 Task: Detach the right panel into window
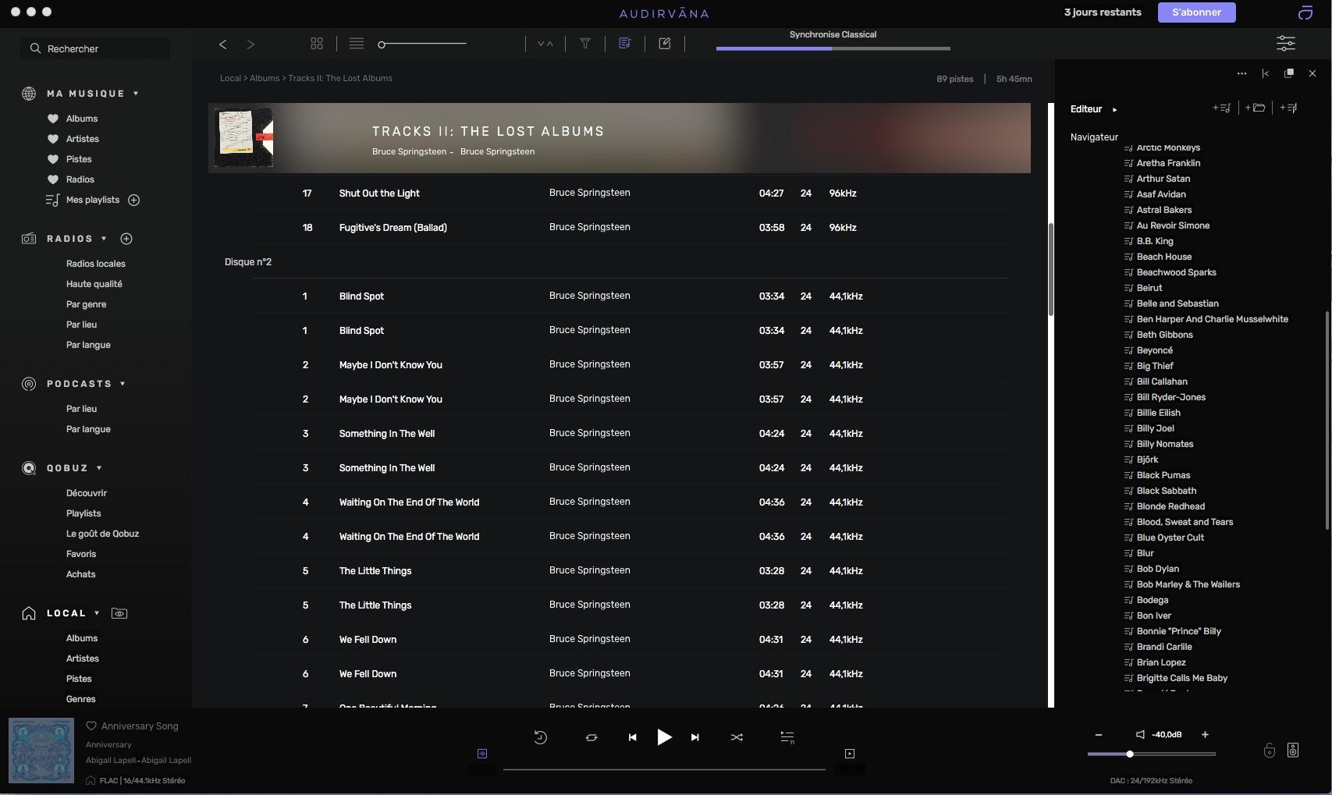1289,73
